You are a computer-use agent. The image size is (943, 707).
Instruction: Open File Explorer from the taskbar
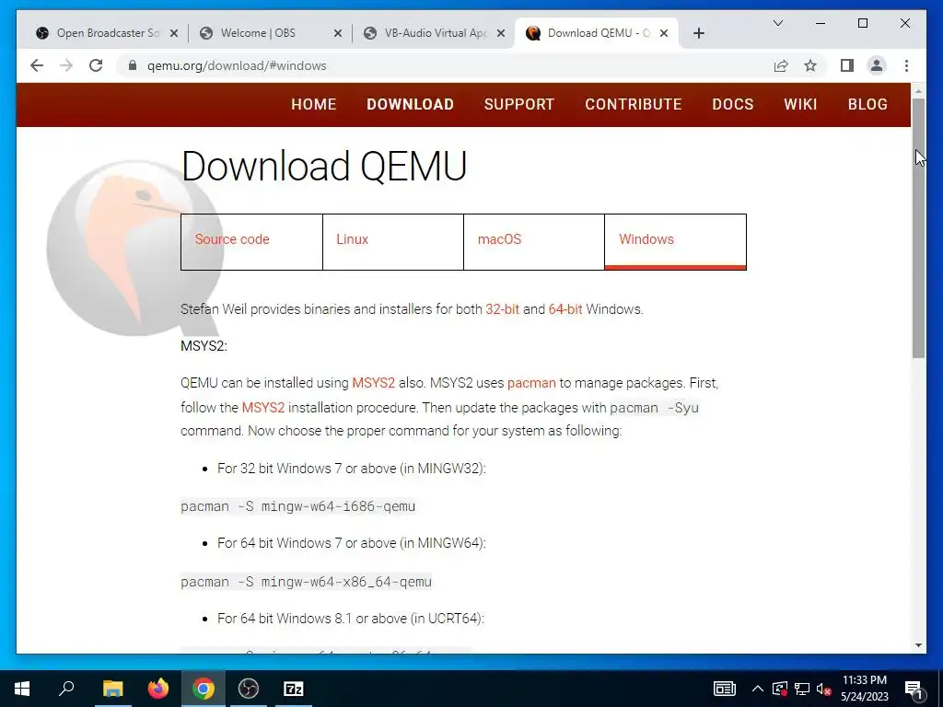pos(112,689)
